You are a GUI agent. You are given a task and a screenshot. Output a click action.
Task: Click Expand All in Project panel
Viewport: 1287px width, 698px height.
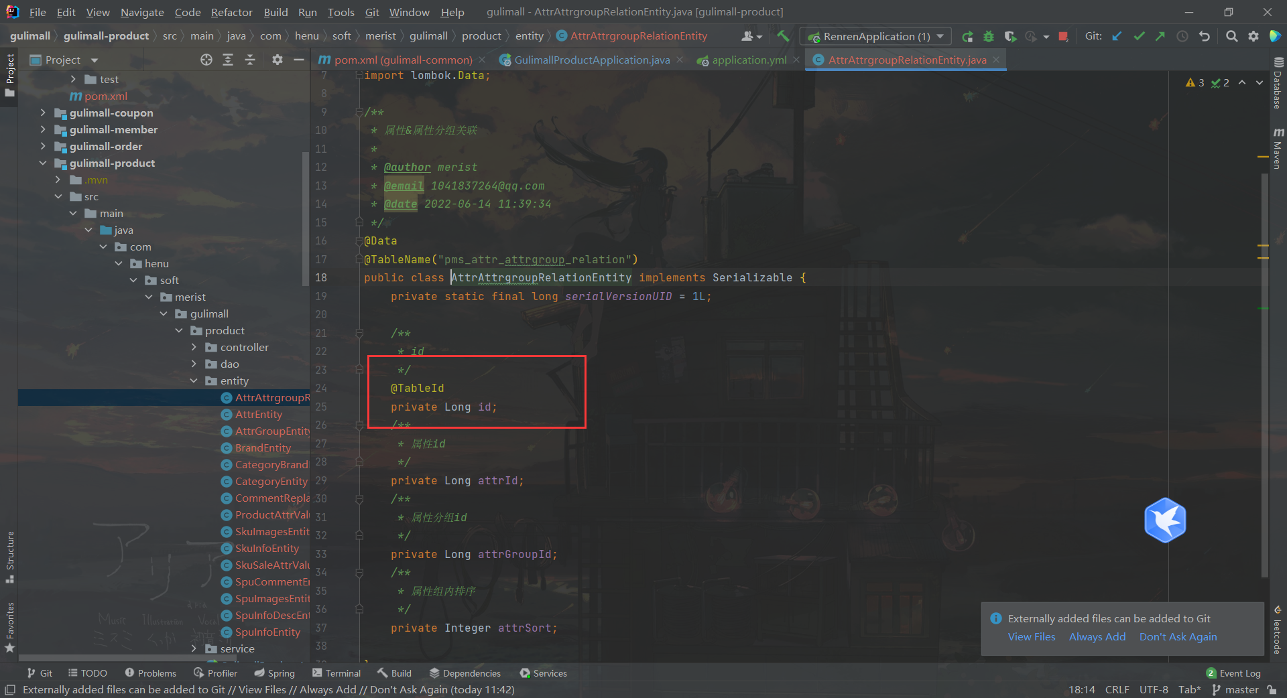pyautogui.click(x=228, y=60)
